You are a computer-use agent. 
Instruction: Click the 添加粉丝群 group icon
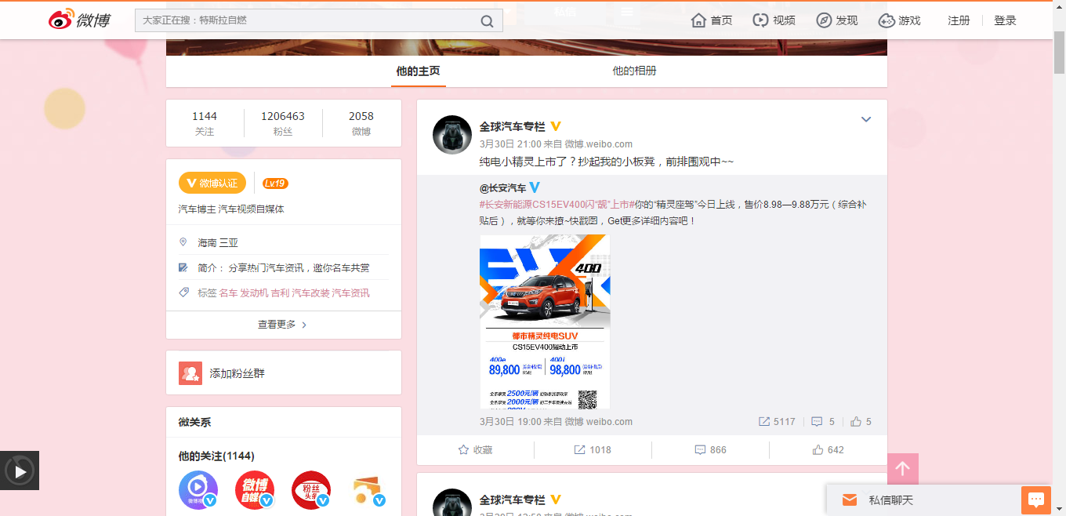pos(190,373)
